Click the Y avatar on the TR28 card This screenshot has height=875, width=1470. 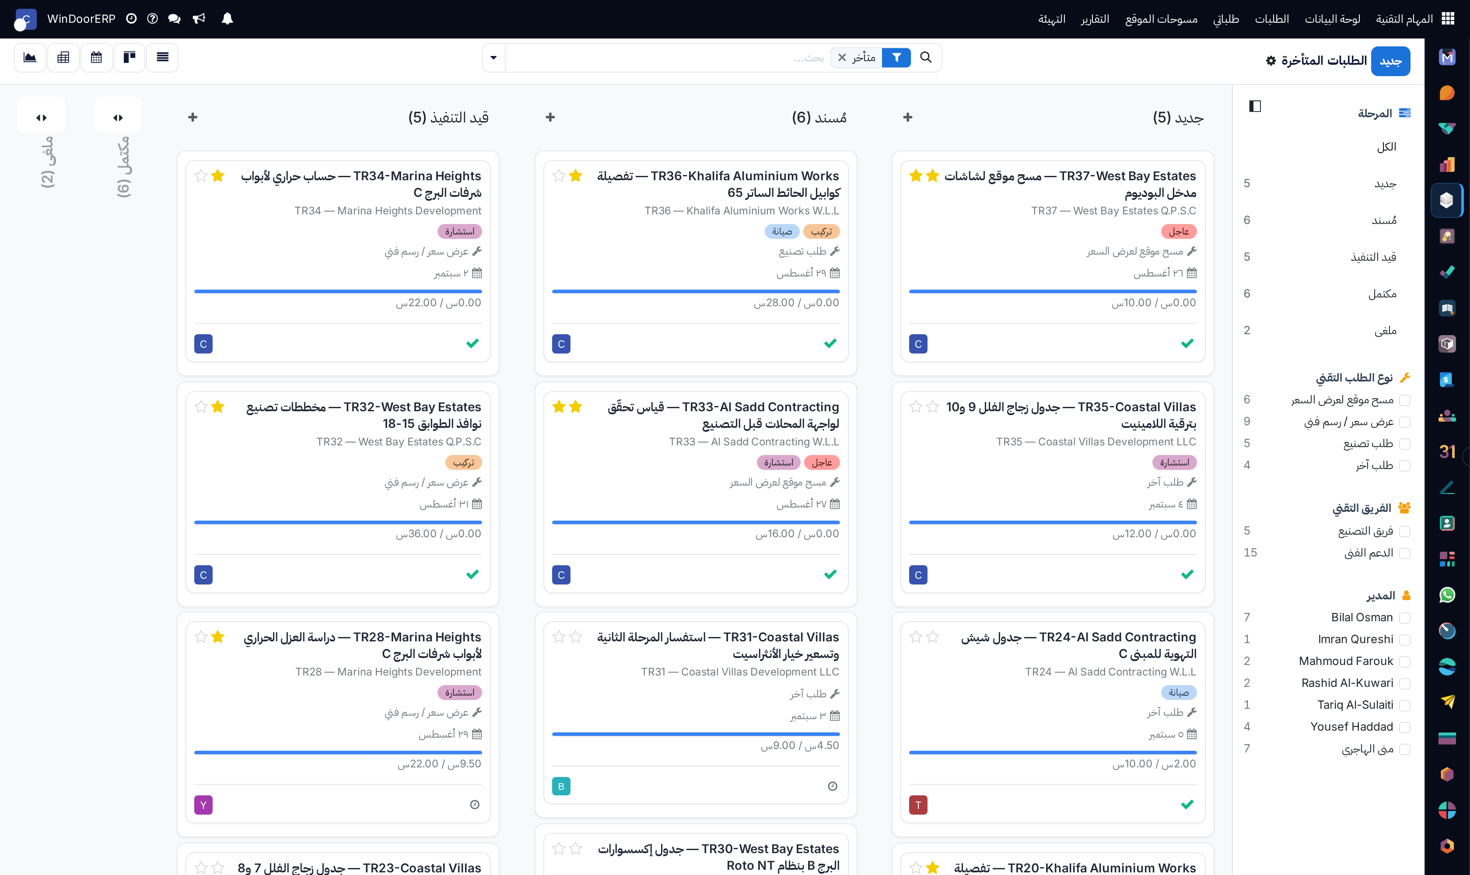[x=203, y=805]
